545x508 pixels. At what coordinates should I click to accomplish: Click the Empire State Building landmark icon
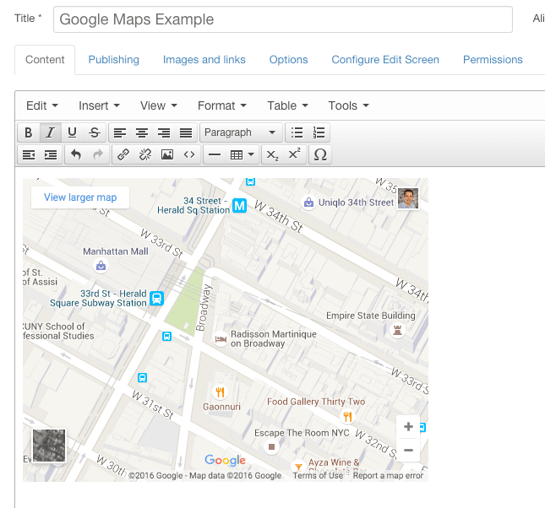pyautogui.click(x=397, y=330)
